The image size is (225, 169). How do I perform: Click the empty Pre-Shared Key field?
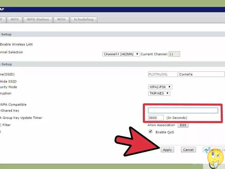pyautogui.click(x=183, y=110)
